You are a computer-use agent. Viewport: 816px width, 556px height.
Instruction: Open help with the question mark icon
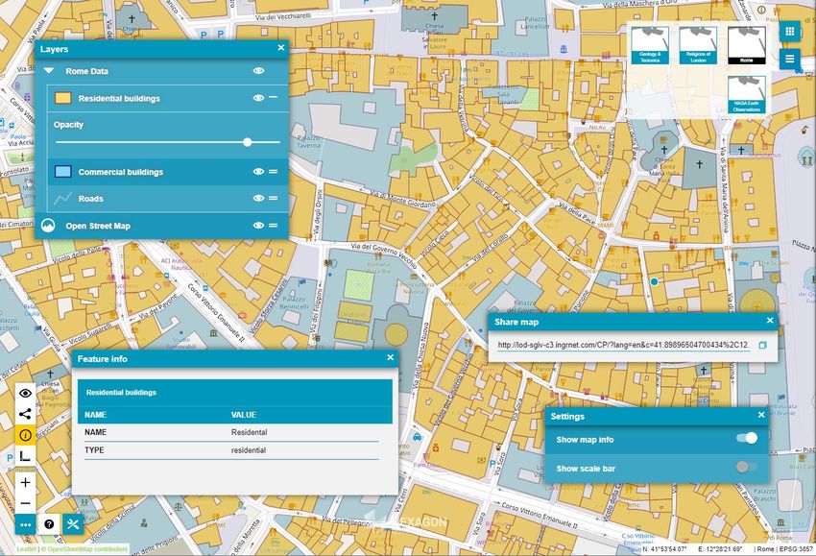pos(49,524)
